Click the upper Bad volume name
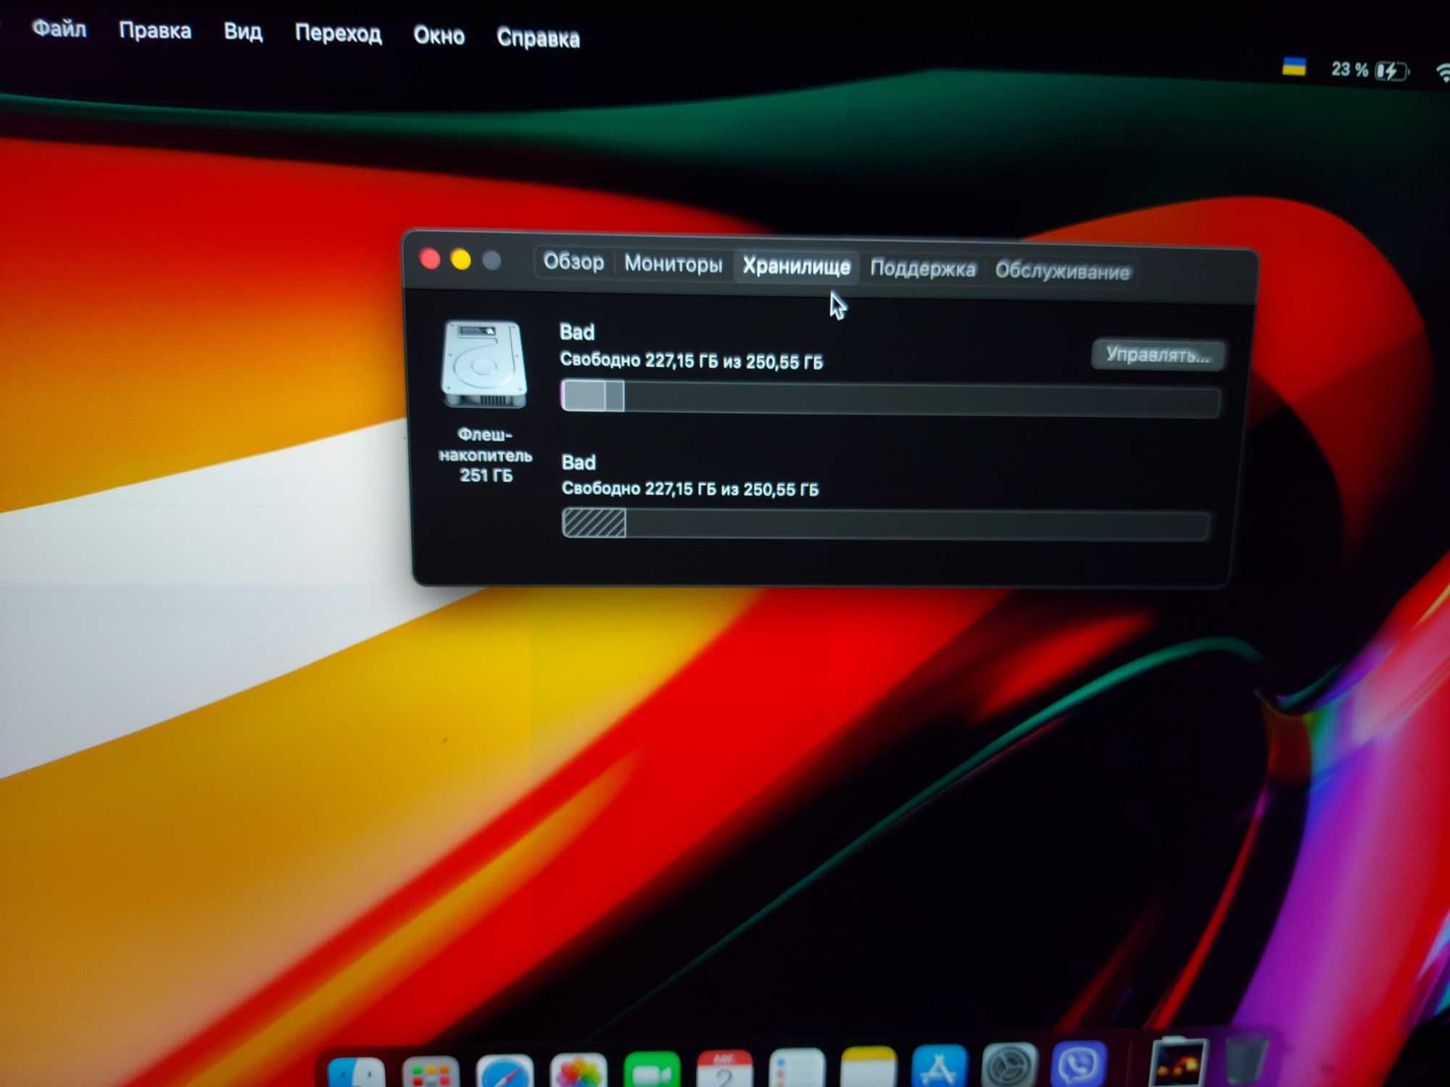Screen dimensions: 1450x1087 (x=577, y=333)
